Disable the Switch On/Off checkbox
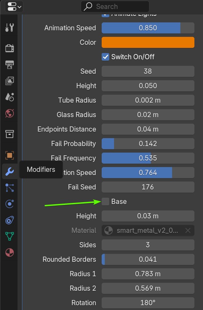Image resolution: width=203 pixels, height=310 pixels. click(105, 57)
